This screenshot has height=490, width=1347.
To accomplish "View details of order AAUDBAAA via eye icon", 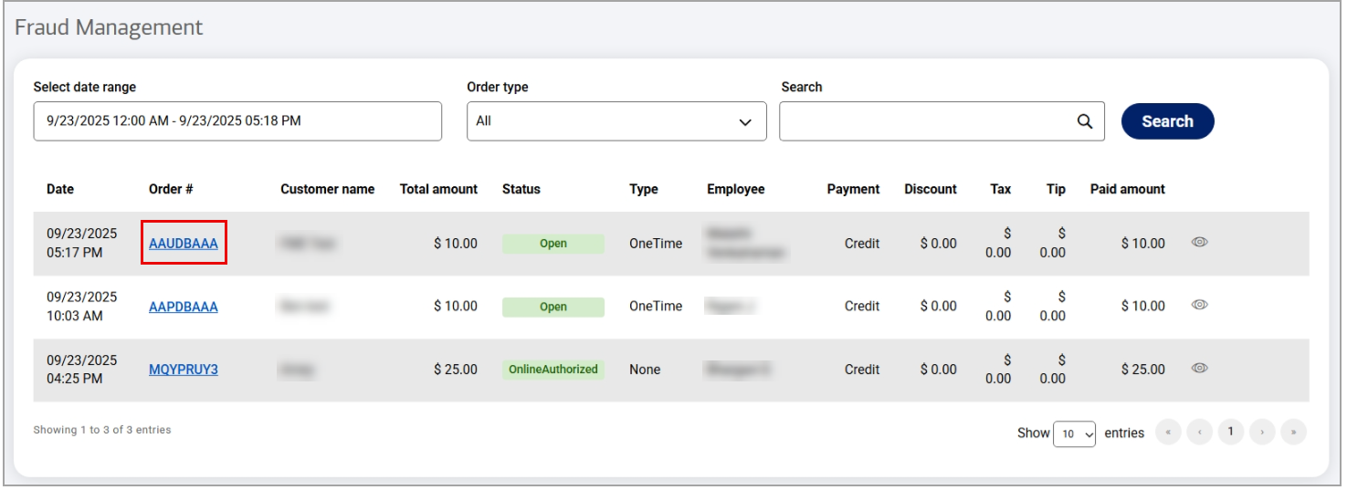I will tap(1200, 242).
